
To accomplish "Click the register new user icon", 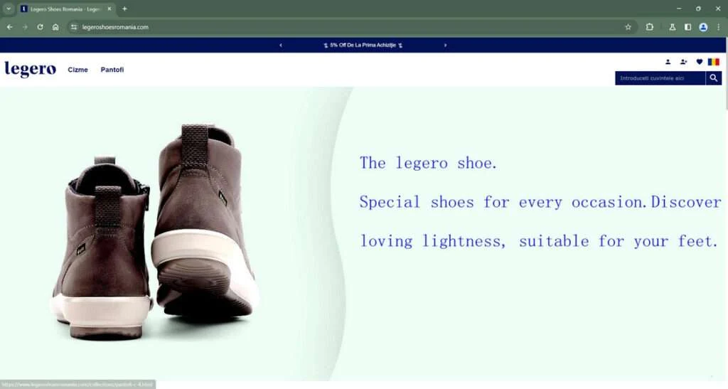I will tap(683, 62).
